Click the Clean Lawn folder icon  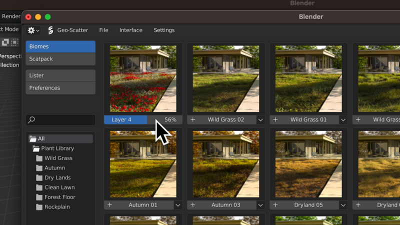click(39, 187)
